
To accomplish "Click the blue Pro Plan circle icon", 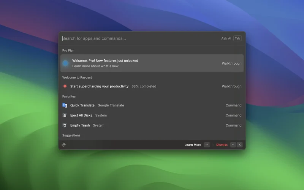I will tap(65, 63).
